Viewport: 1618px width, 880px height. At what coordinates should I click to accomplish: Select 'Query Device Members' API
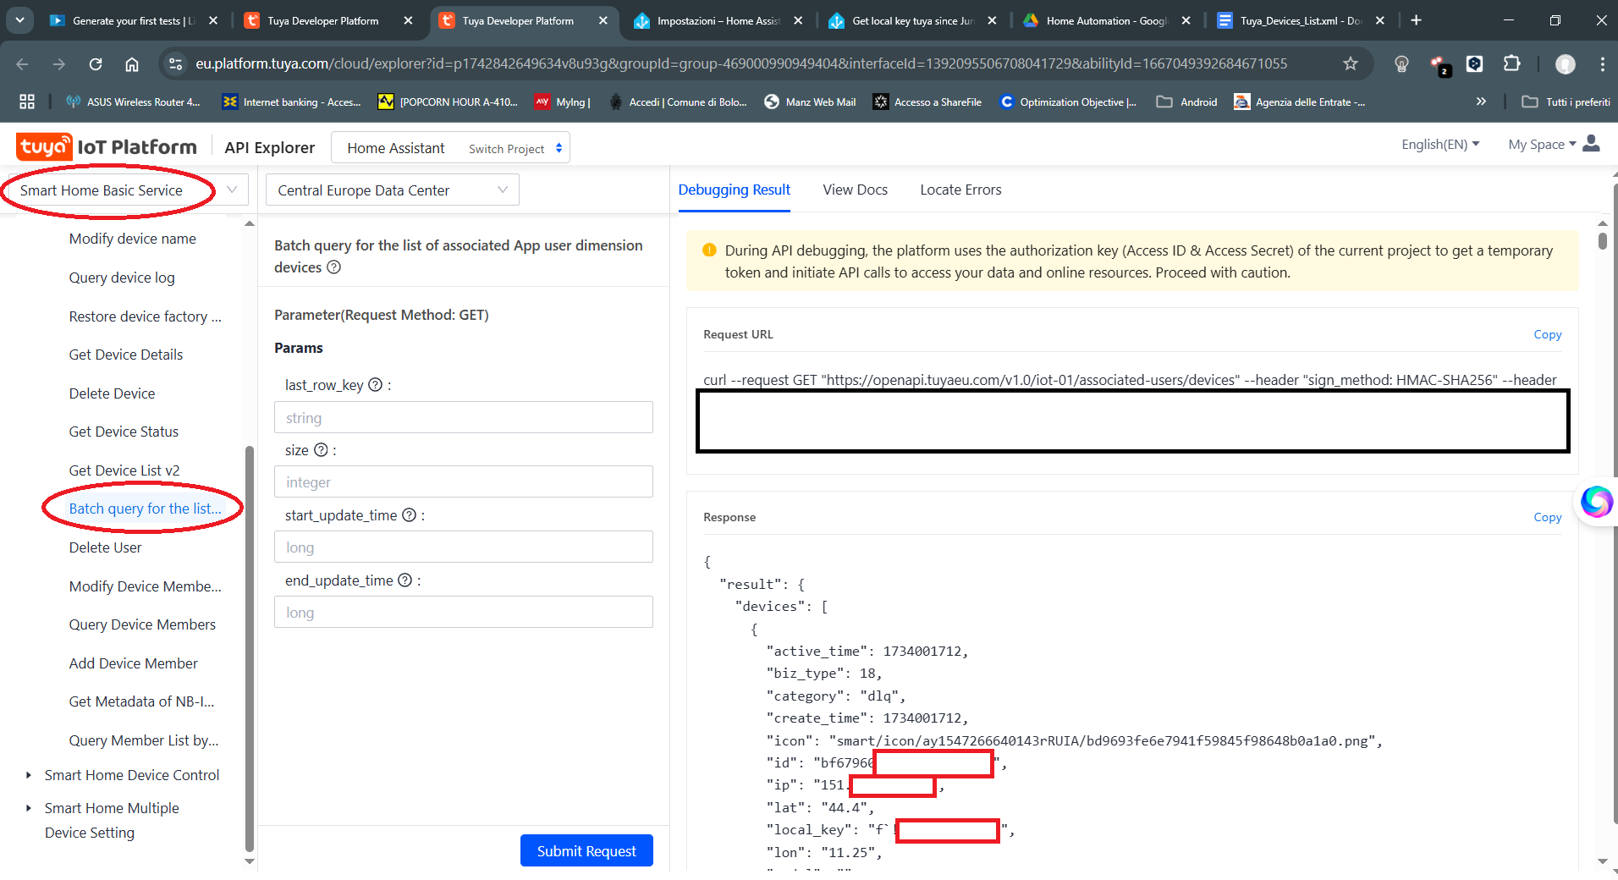tap(142, 624)
